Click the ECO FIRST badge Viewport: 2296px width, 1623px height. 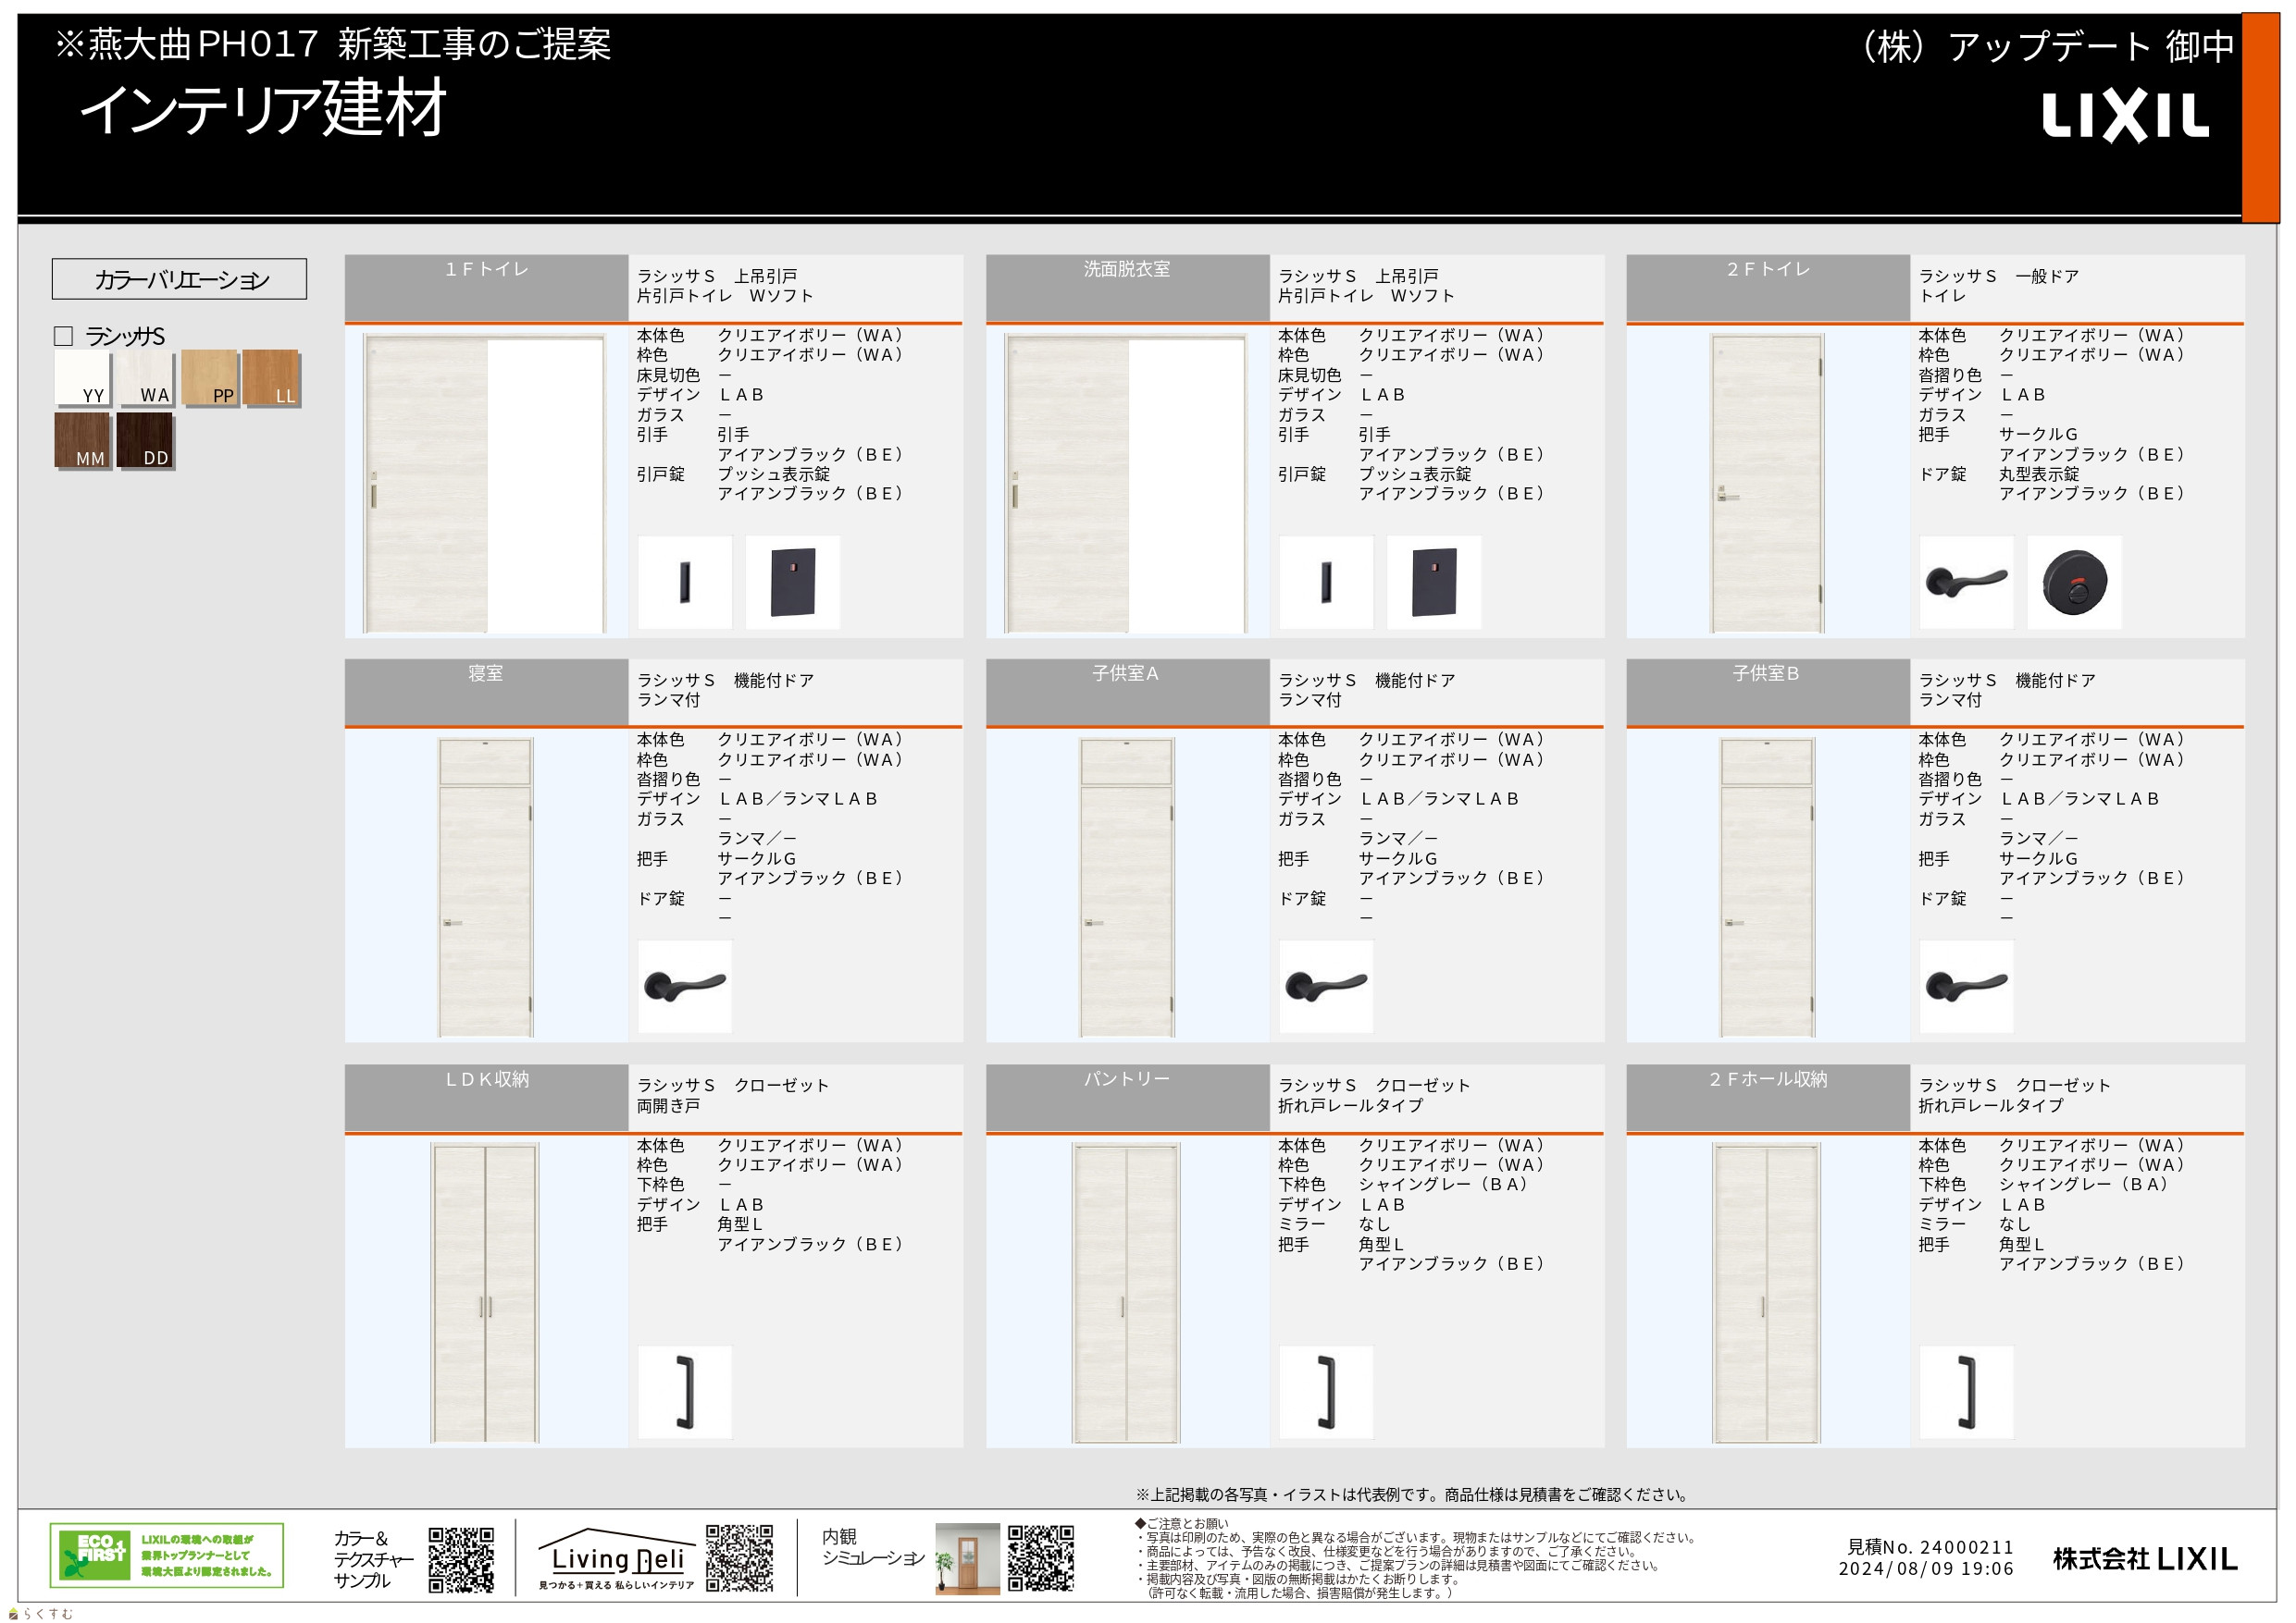[x=167, y=1555]
